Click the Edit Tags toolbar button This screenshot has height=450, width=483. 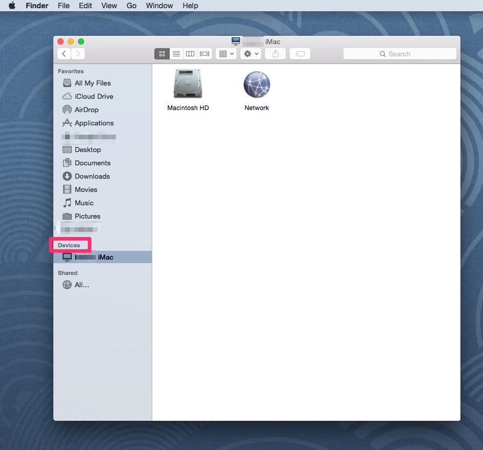tap(300, 54)
